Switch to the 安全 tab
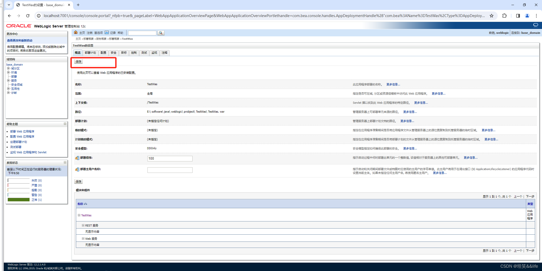The height and width of the screenshot is (271, 542). (114, 53)
